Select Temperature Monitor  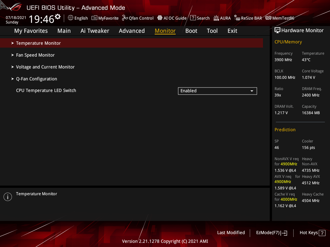pyautogui.click(x=38, y=43)
